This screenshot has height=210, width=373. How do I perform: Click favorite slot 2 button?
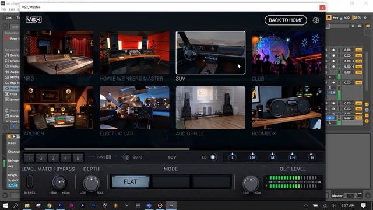(x=41, y=158)
